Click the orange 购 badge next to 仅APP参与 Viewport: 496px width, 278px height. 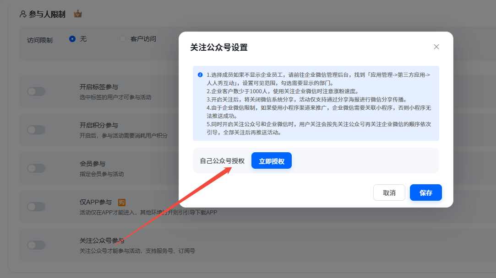[x=122, y=202]
